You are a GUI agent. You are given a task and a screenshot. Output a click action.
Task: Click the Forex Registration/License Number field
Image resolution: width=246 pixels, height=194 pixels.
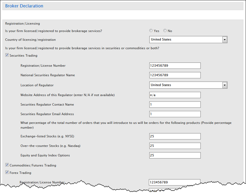click(175, 182)
